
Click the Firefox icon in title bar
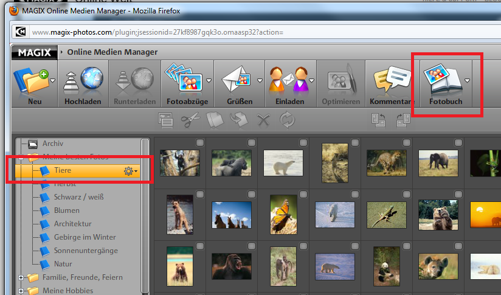(13, 11)
